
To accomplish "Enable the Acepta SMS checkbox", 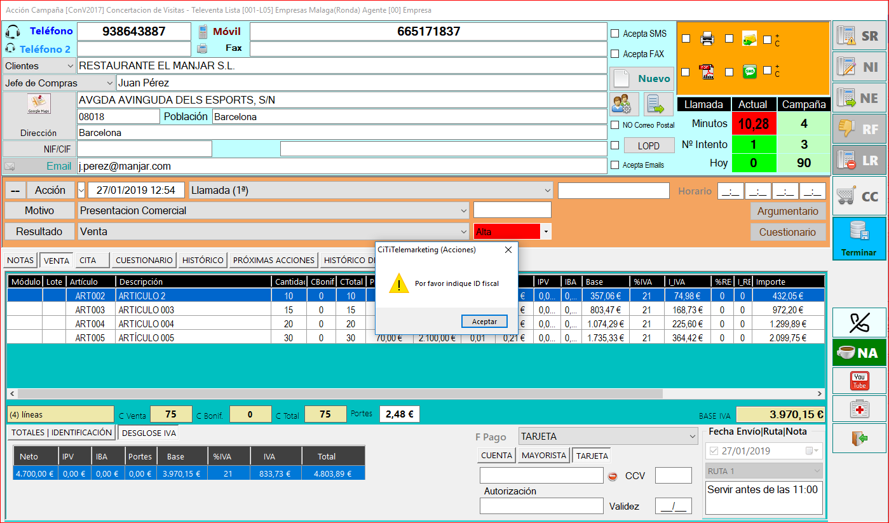I will click(614, 34).
